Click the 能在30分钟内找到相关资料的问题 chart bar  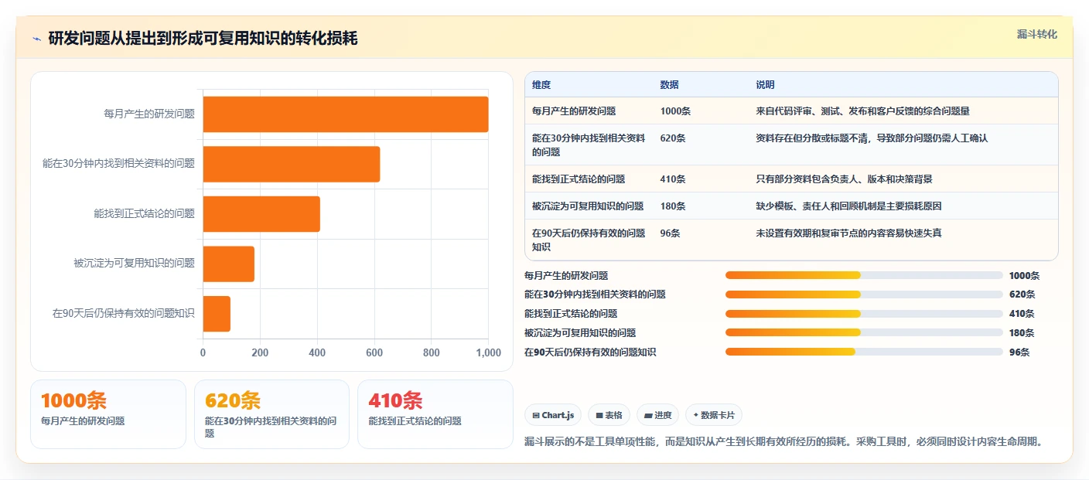[x=292, y=164]
